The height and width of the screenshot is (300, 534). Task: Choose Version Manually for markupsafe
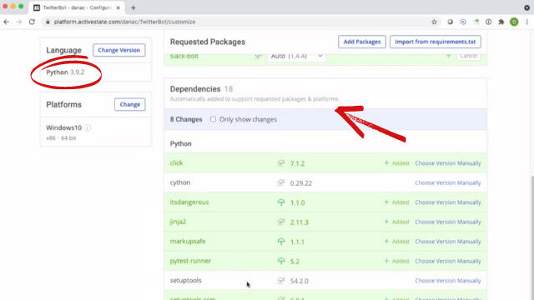[448, 242]
